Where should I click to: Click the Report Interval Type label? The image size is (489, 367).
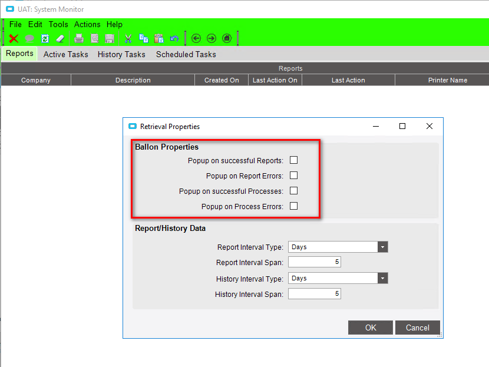click(250, 247)
